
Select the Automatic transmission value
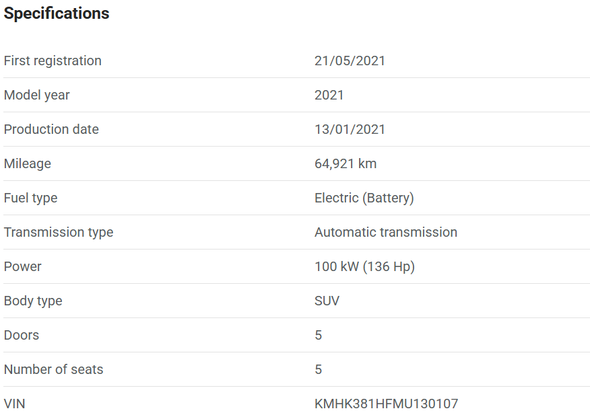[x=385, y=232]
